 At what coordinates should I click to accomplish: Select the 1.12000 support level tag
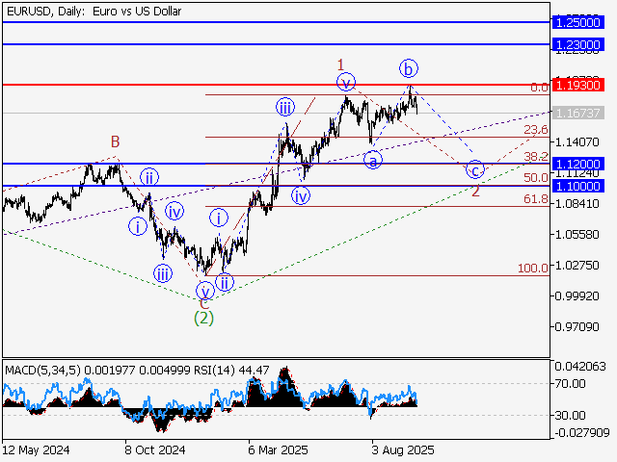coord(579,165)
